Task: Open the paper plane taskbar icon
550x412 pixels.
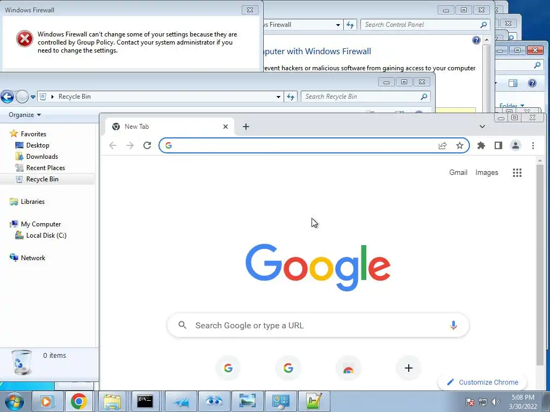Action: [x=182, y=401]
